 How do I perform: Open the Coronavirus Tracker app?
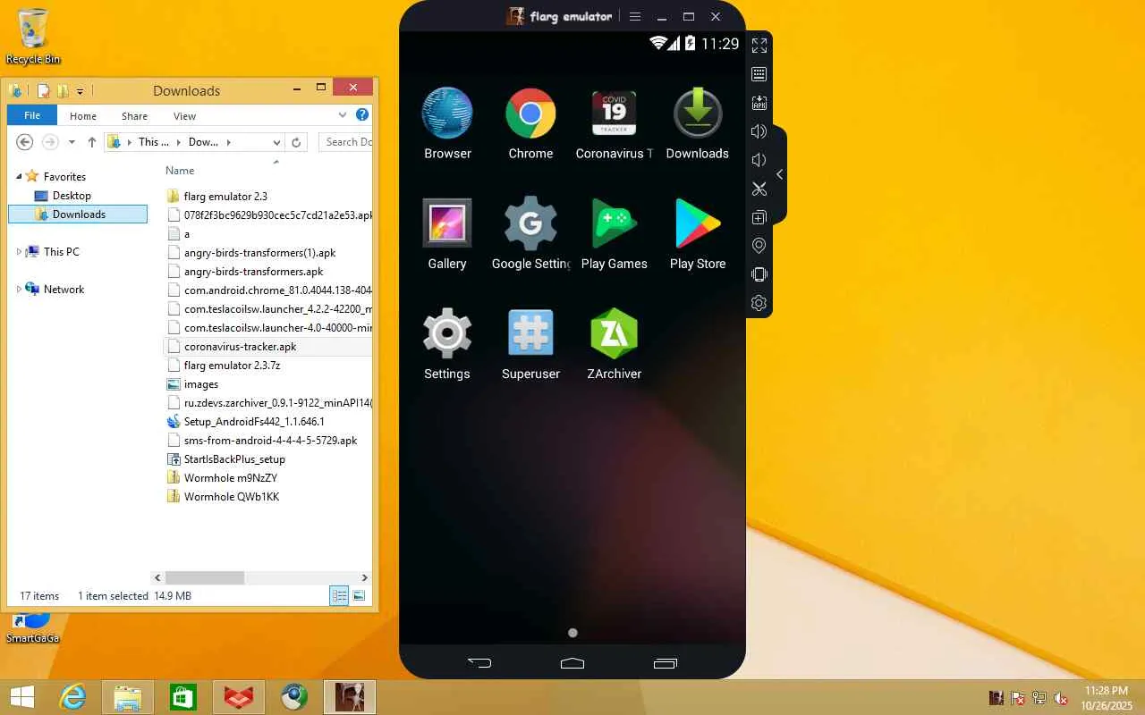click(615, 123)
